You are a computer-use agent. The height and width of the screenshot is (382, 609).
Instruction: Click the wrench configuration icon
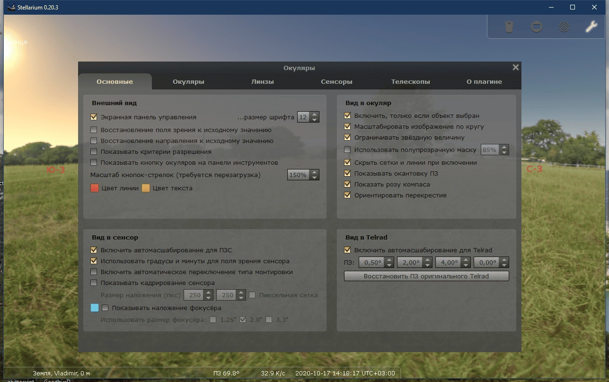pyautogui.click(x=591, y=27)
